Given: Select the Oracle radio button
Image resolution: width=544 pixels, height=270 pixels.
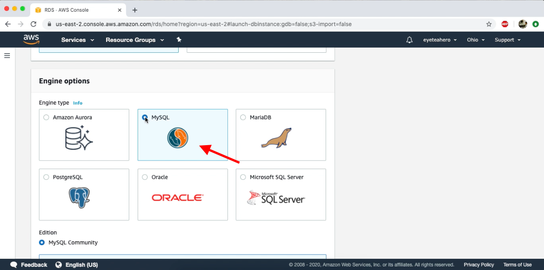Looking at the screenshot, I should [x=145, y=177].
